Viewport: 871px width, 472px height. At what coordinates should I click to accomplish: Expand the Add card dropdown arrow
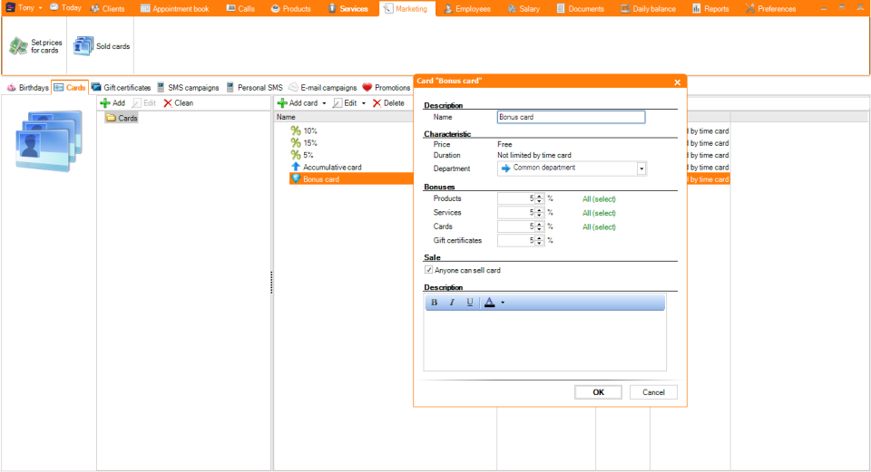[325, 103]
